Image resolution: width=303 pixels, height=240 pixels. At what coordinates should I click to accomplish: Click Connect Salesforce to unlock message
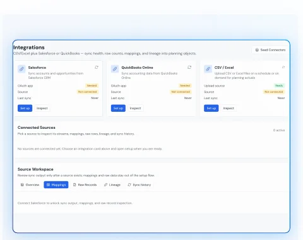point(75,203)
